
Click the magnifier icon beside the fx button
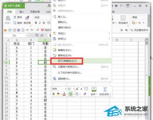[37, 35]
